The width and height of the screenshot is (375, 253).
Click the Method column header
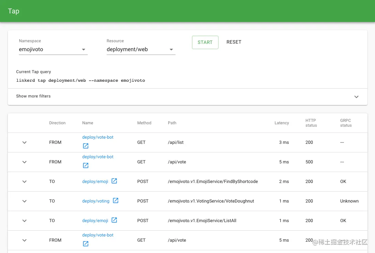pos(144,123)
